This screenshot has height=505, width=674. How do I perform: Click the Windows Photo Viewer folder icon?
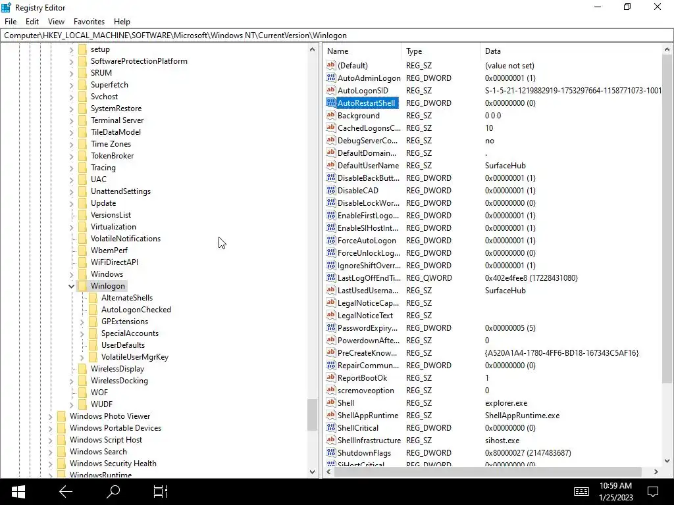tap(61, 416)
